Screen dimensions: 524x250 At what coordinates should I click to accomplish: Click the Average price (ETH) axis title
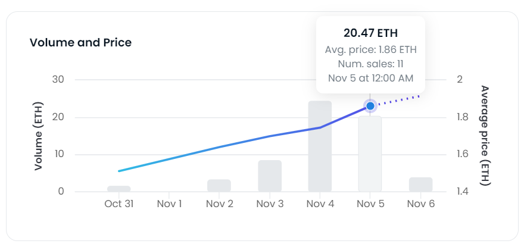point(485,136)
